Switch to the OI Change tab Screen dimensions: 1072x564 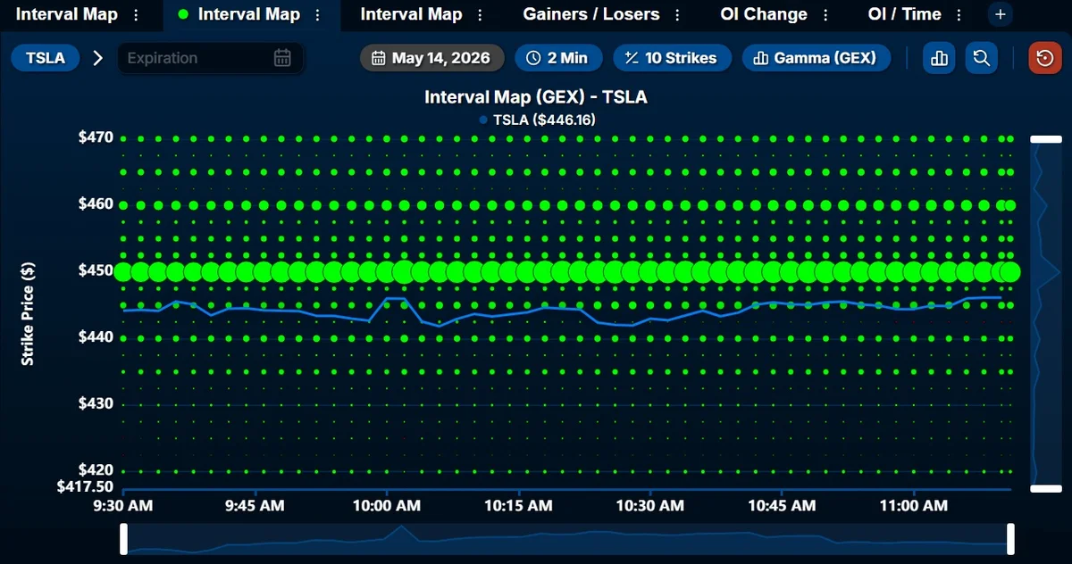click(x=764, y=14)
